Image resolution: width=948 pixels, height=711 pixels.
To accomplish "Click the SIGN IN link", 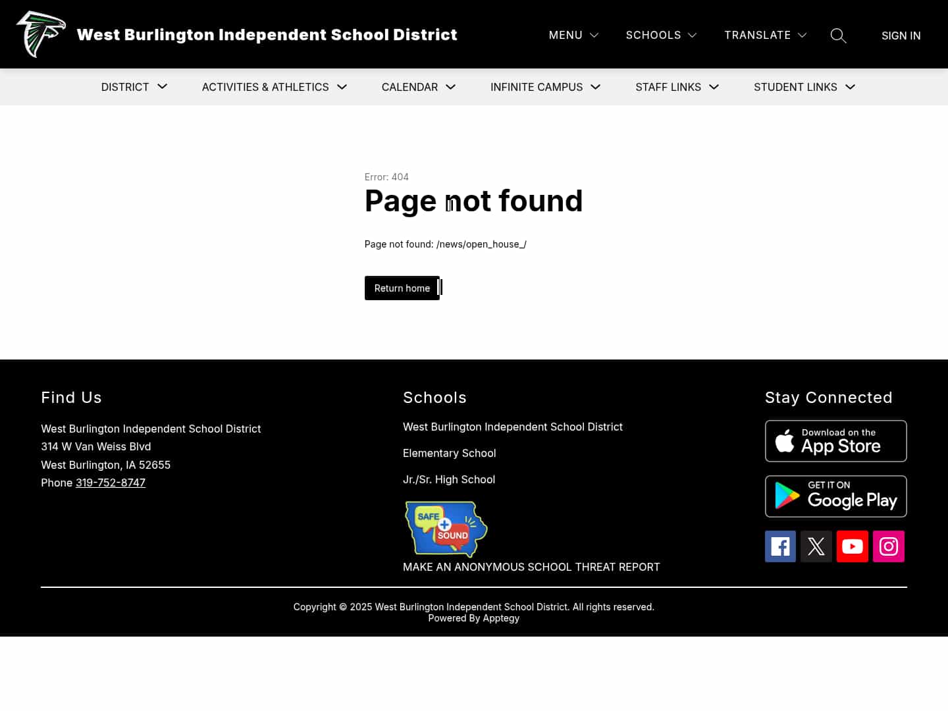I will click(901, 36).
